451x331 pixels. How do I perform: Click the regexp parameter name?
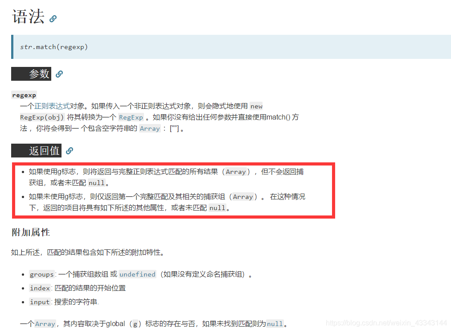(24, 95)
